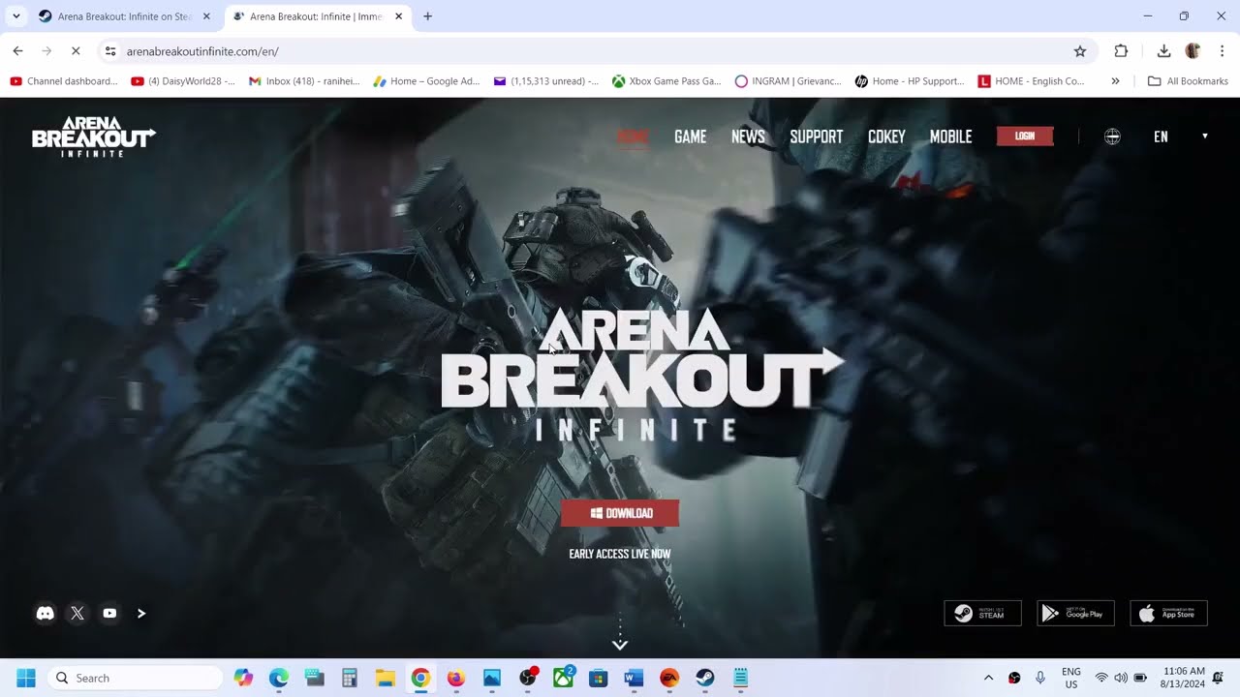Expand the EN language dropdown arrow
Screen dimensions: 1240x697
coord(1205,136)
